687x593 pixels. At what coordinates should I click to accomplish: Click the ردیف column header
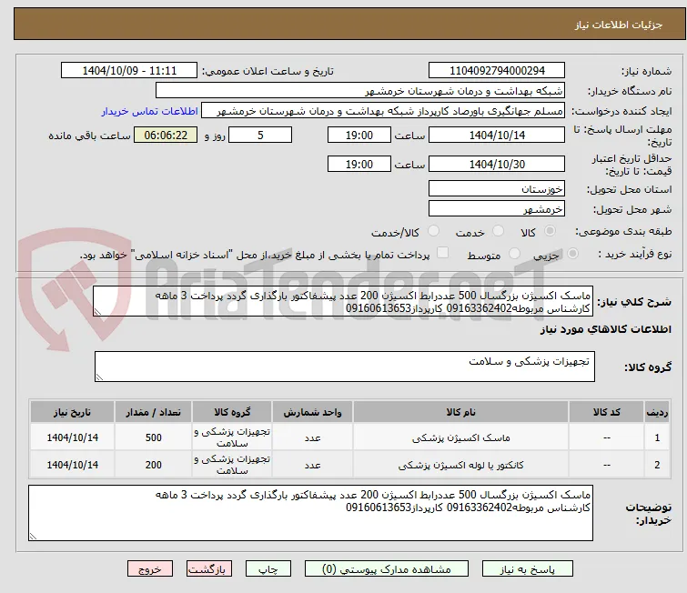click(x=657, y=412)
